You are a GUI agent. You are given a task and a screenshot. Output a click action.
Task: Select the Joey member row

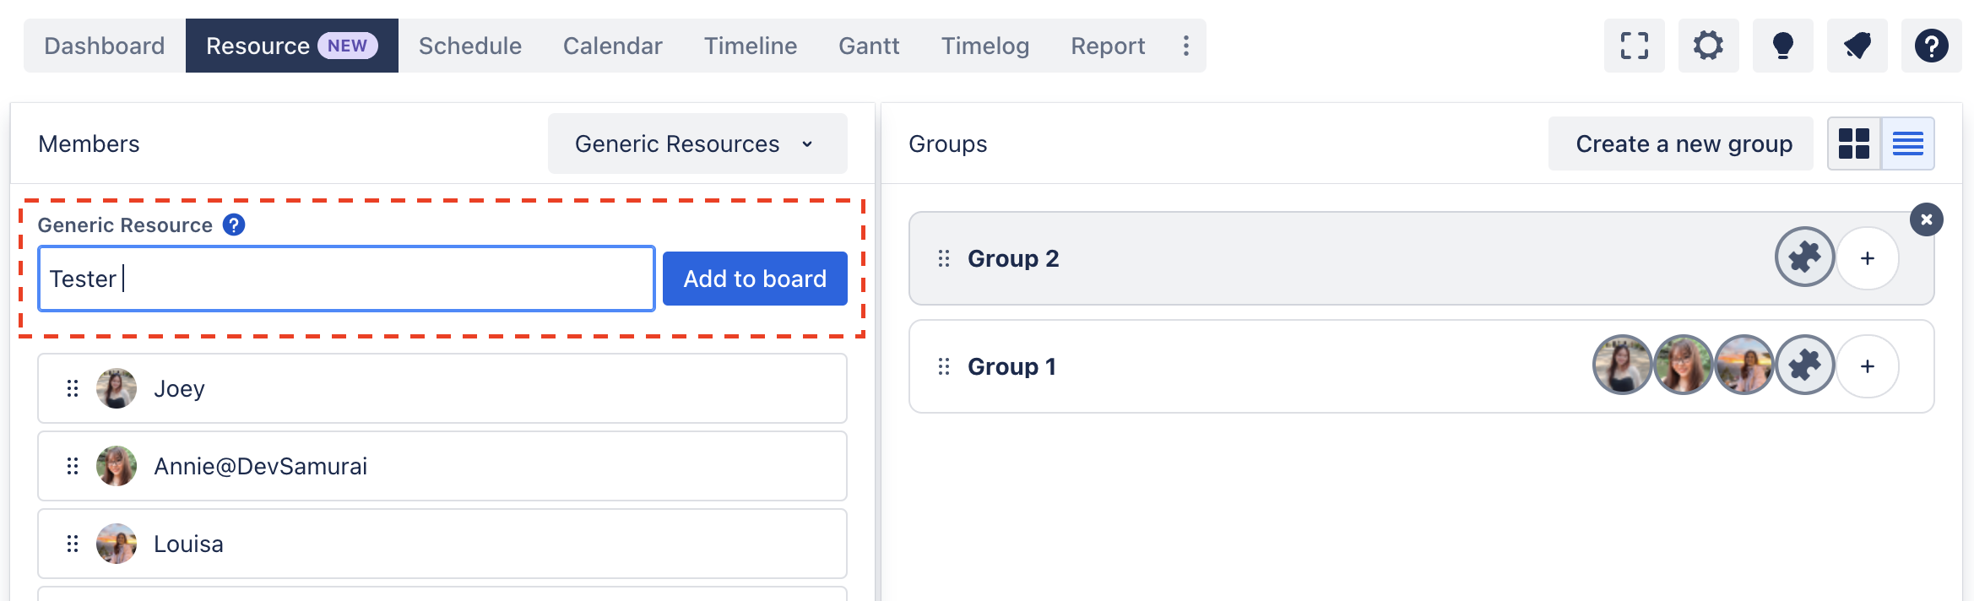click(442, 388)
